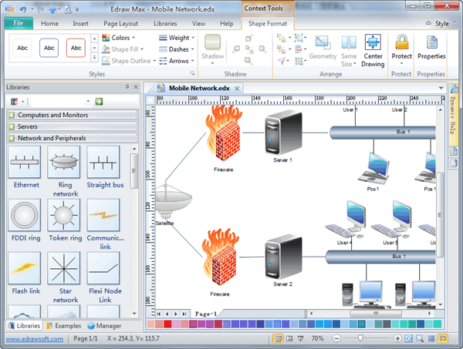Select the Ethernet shape in library
This screenshot has width=463, height=349.
tap(25, 162)
